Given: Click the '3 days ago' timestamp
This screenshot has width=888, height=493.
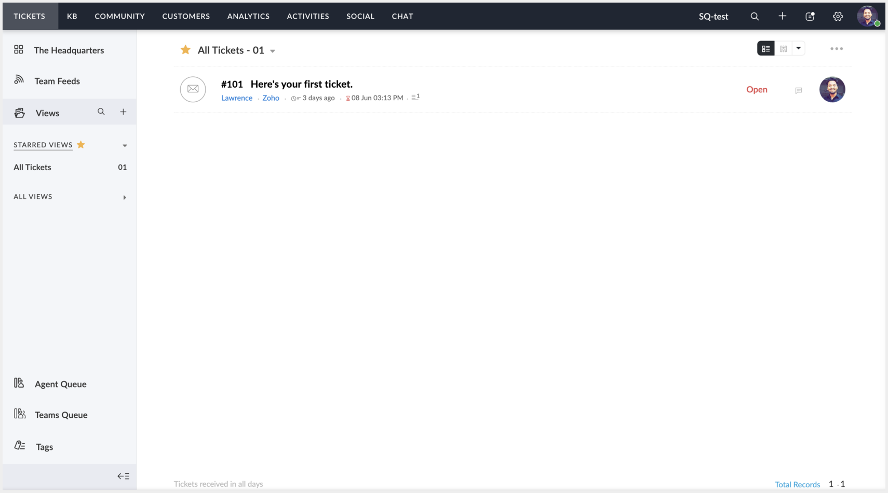Looking at the screenshot, I should [318, 98].
